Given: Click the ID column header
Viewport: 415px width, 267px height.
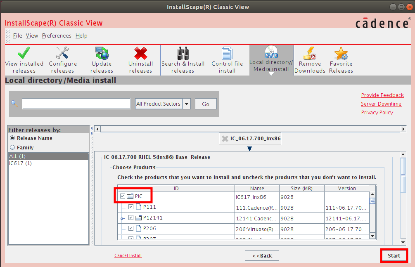Looking at the screenshot, I should click(176, 189).
